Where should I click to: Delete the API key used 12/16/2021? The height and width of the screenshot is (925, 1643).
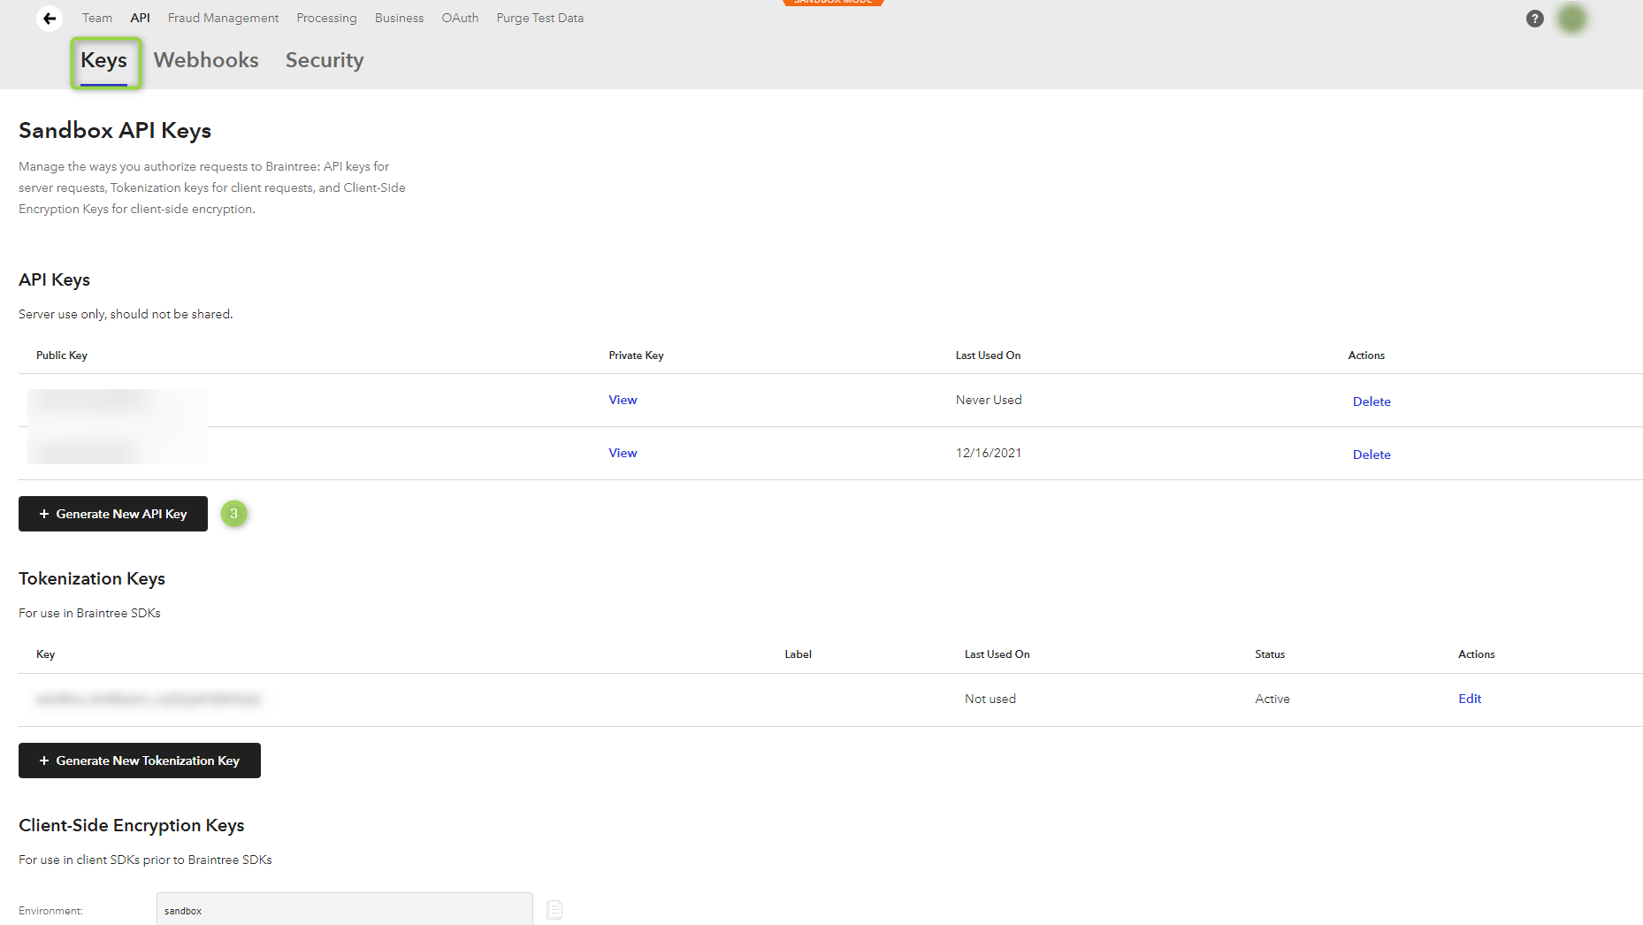click(1372, 455)
